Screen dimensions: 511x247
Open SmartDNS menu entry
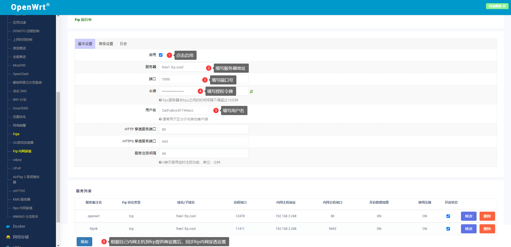click(x=20, y=108)
